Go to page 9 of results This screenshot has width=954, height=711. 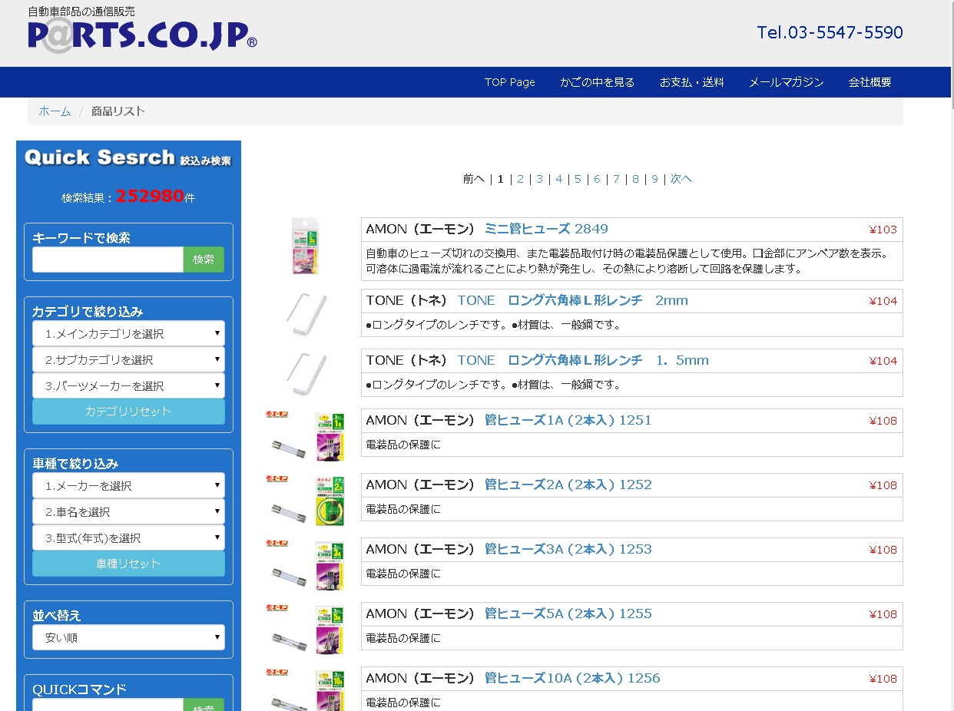coord(654,179)
